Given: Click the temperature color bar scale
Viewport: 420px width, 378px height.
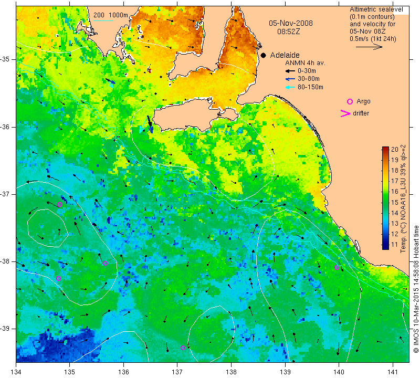Looking at the screenshot, I should coord(385,198).
